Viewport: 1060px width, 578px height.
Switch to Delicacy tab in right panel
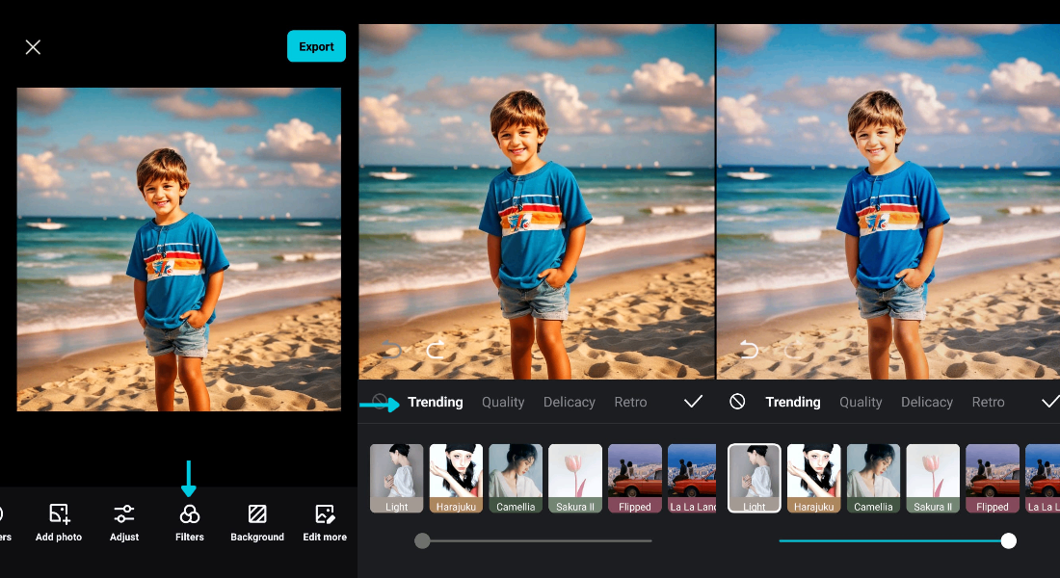click(927, 402)
